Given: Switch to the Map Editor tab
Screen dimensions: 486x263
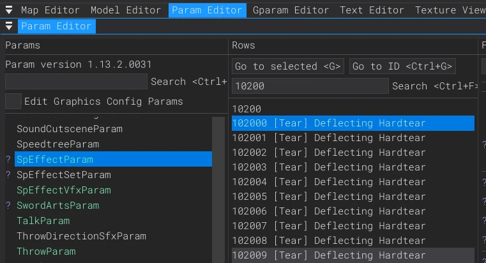Looking at the screenshot, I should pos(50,10).
